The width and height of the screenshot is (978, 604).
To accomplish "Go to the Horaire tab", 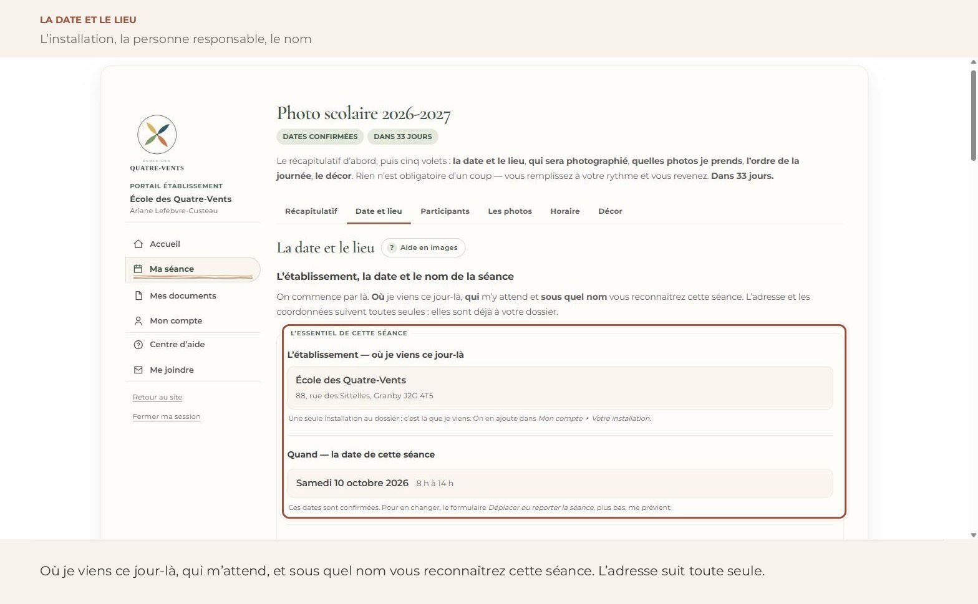I will point(565,211).
